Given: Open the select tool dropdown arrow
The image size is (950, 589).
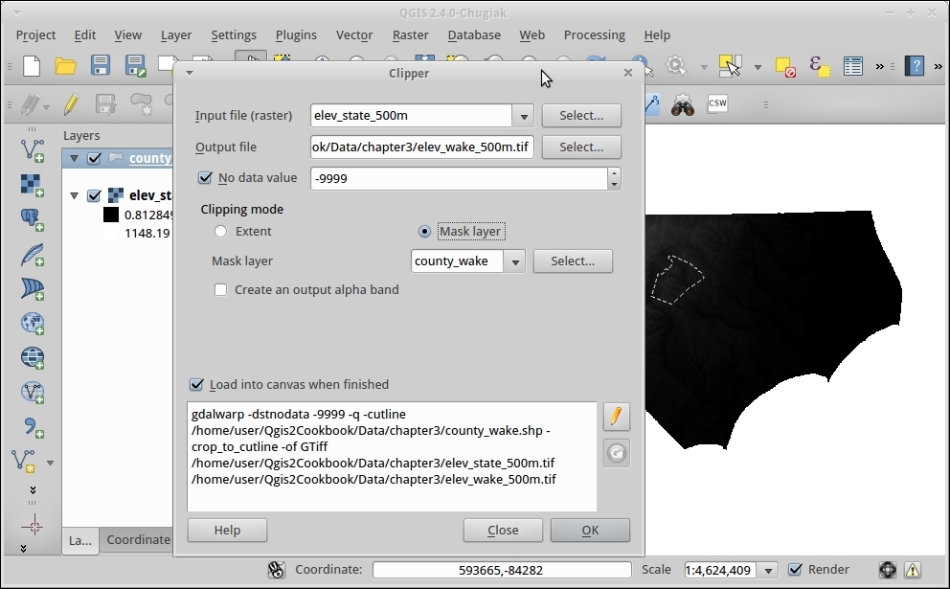Looking at the screenshot, I should pos(758,67).
